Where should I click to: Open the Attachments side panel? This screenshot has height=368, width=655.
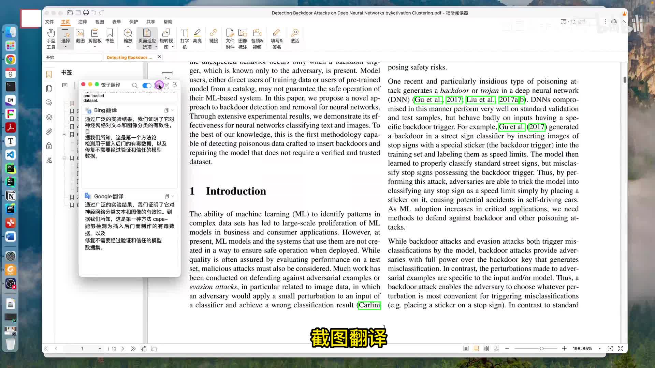tap(49, 132)
